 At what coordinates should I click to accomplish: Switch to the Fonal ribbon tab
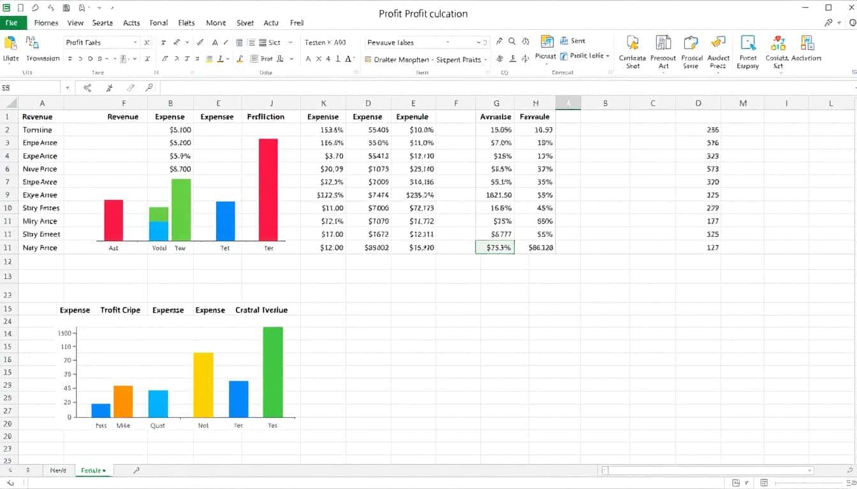click(159, 23)
